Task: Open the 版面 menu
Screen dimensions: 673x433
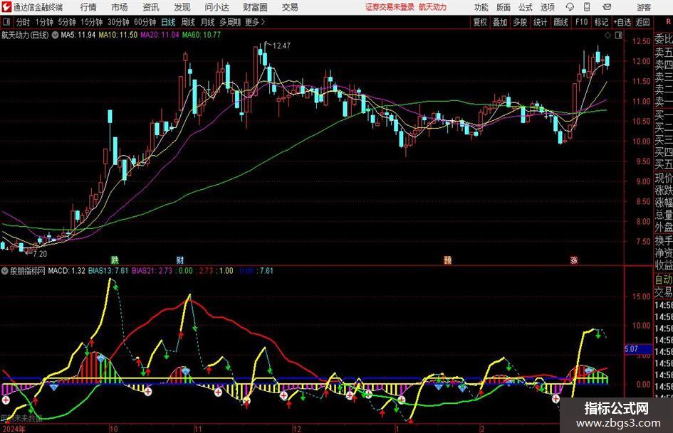Action: coord(503,7)
